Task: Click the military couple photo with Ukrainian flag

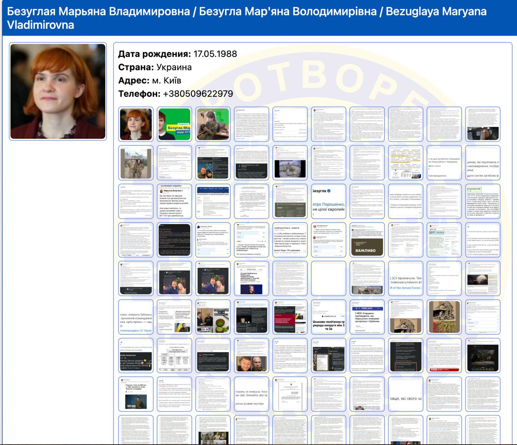Action: (135, 164)
